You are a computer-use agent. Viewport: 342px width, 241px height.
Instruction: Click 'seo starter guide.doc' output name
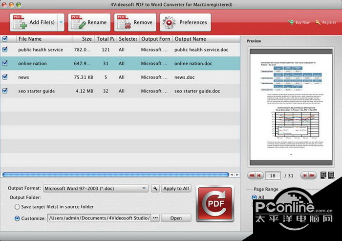(197, 91)
